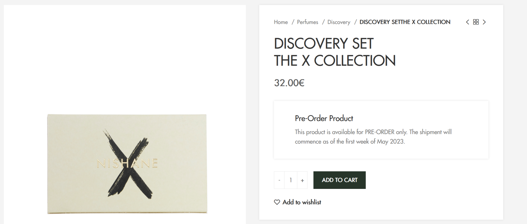Open the Discovery breadcrumb link
Screen dimensions: 527x224
coord(339,22)
